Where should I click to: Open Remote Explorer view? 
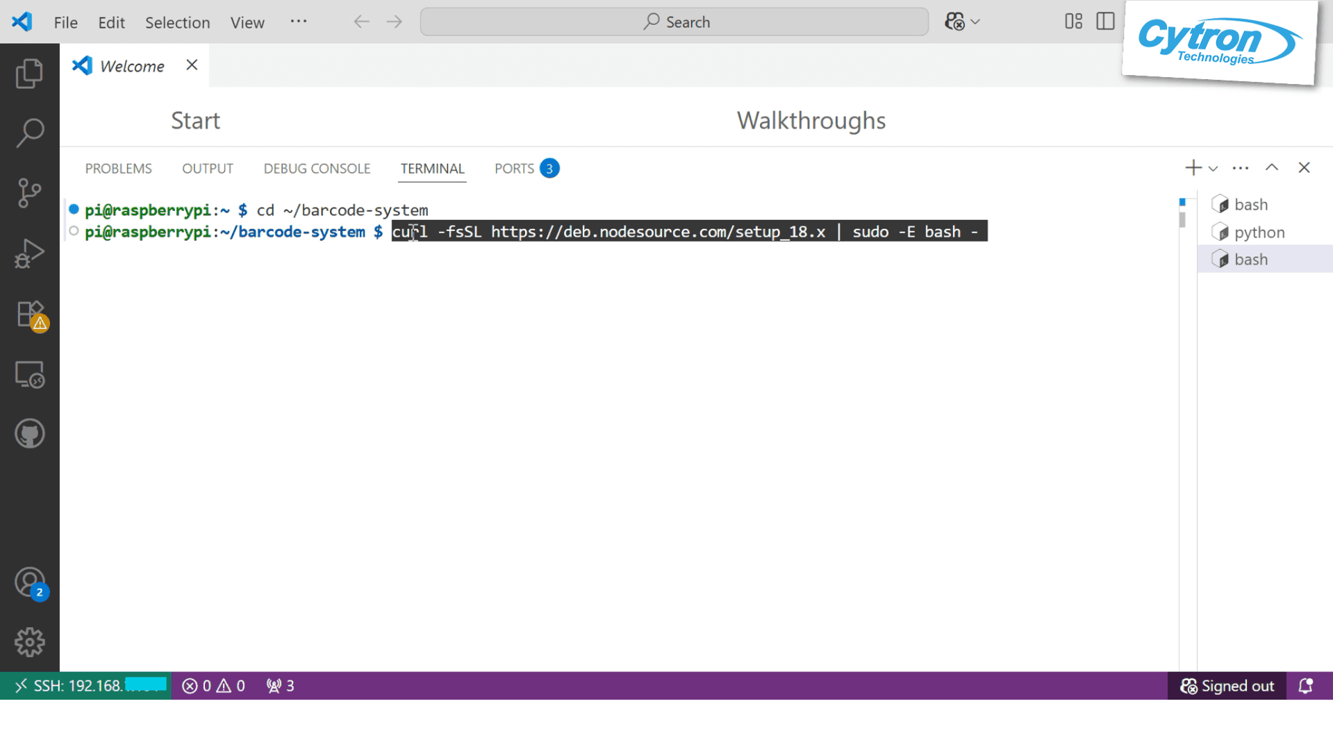pos(29,375)
